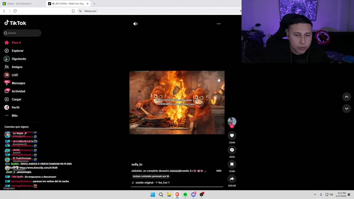Click the Explorar compass icon

click(x=7, y=51)
